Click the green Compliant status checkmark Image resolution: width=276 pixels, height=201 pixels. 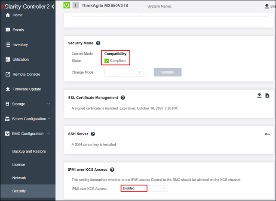tap(107, 61)
